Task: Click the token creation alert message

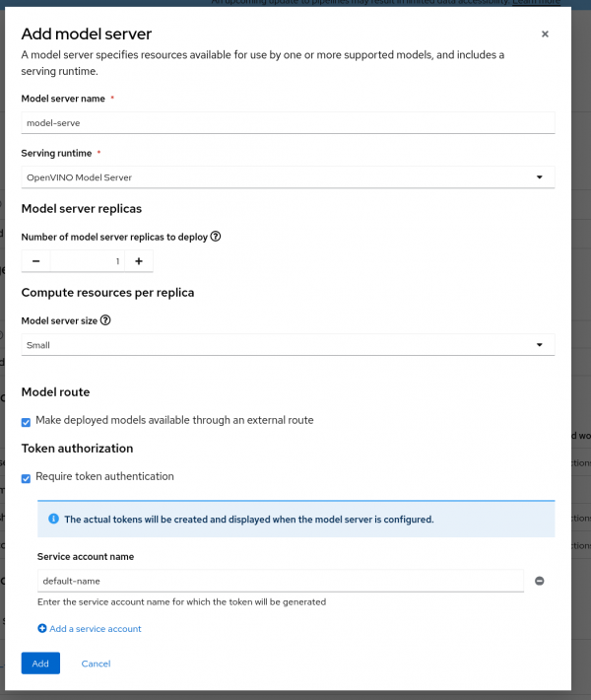Action: 248,519
